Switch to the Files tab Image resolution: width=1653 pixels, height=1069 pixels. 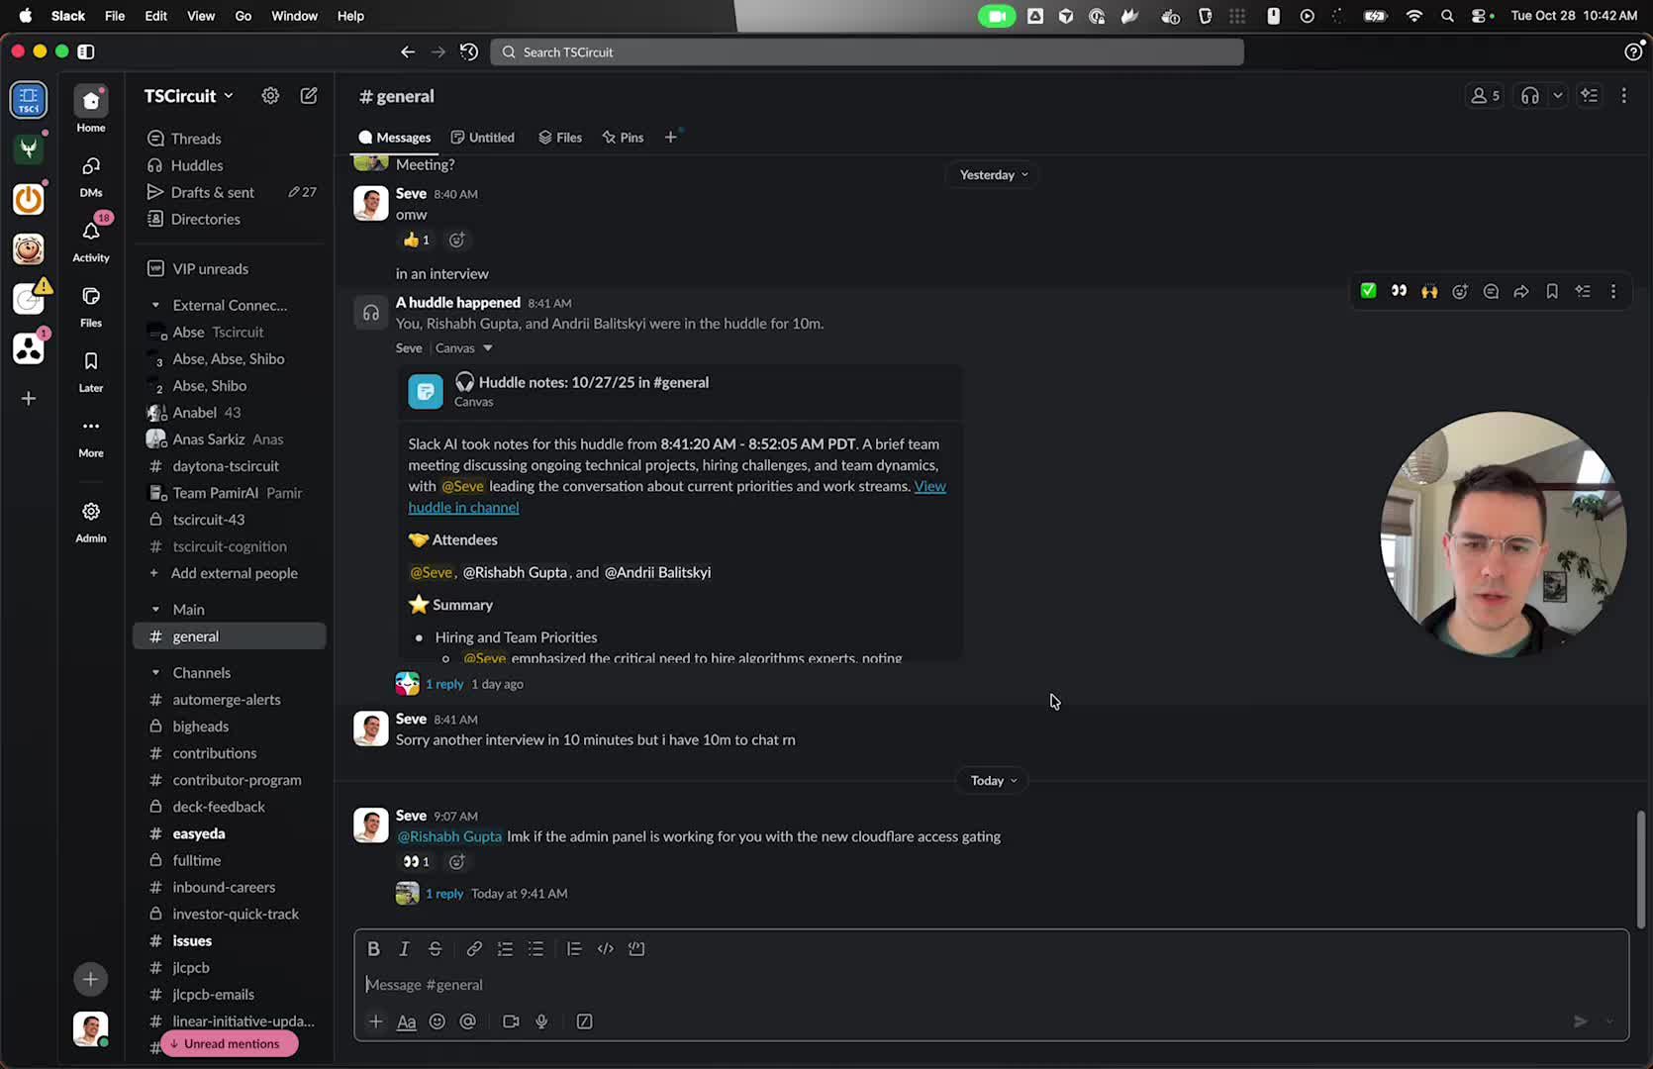tap(560, 138)
